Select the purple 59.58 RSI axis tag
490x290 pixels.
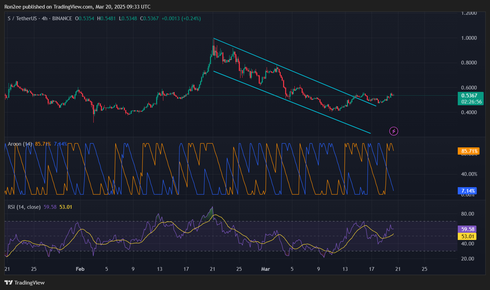point(467,229)
